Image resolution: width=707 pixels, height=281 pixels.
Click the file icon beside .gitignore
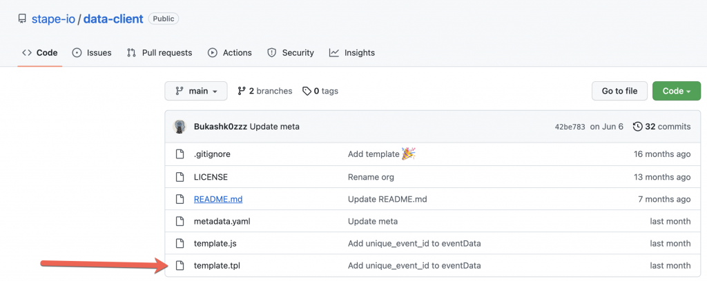click(180, 154)
